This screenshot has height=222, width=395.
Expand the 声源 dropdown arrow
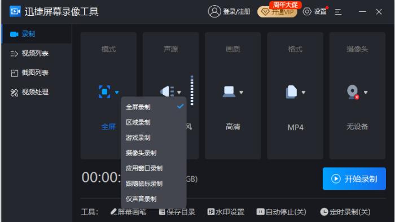pos(179,92)
